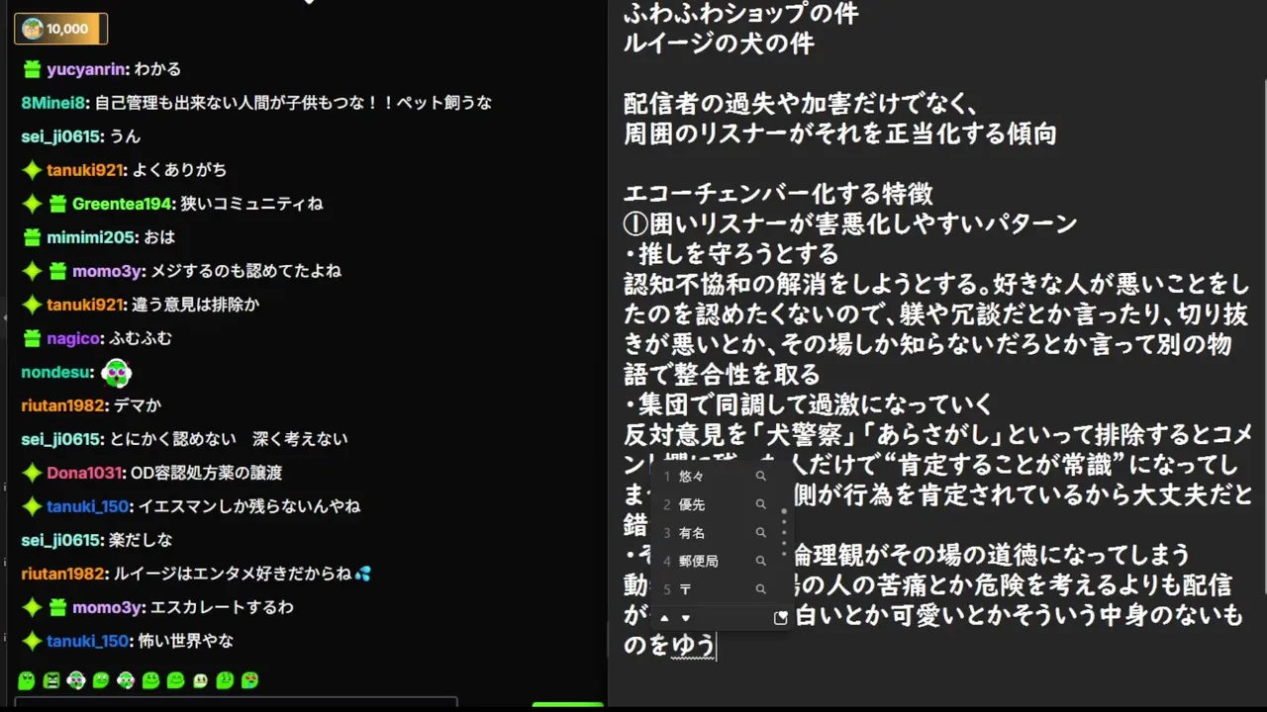This screenshot has width=1267, height=712.
Task: Click the chat message デマか
Action: [138, 405]
